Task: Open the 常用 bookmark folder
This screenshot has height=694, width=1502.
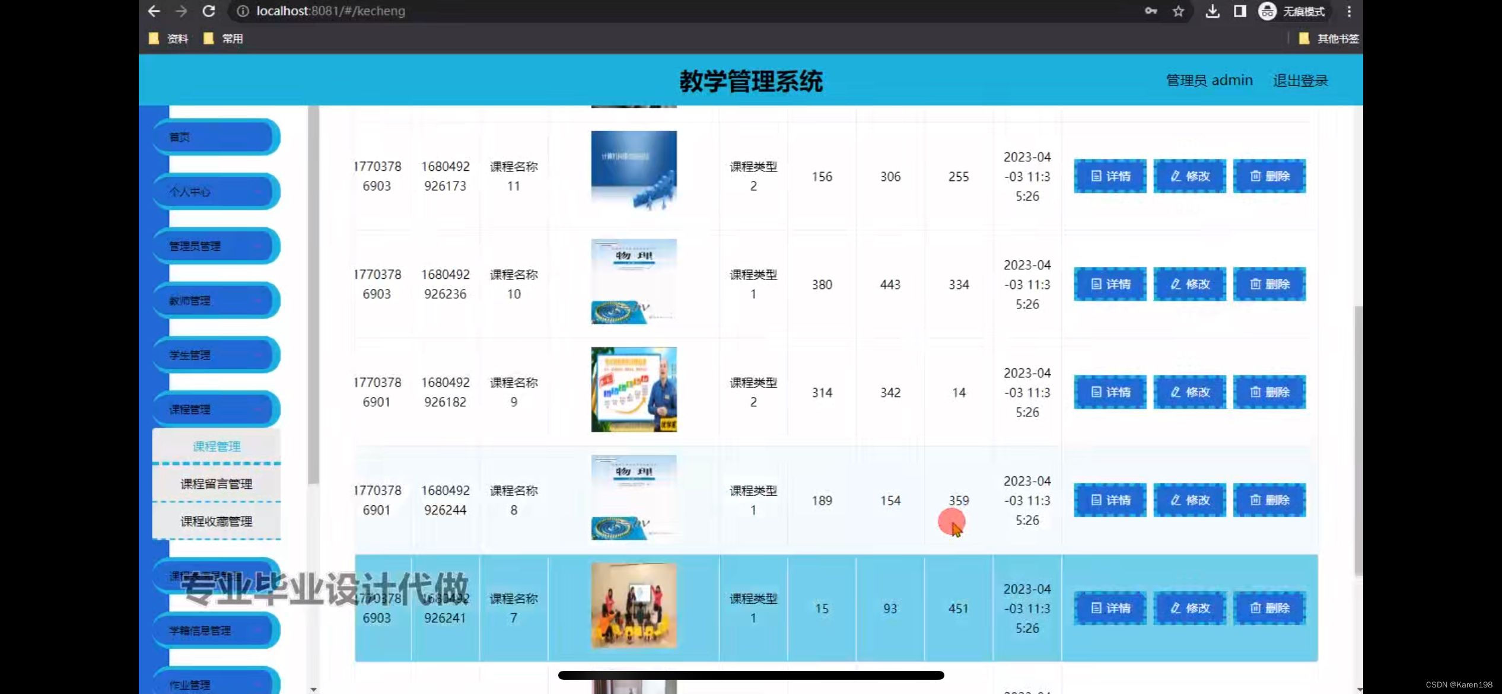Action: tap(224, 39)
